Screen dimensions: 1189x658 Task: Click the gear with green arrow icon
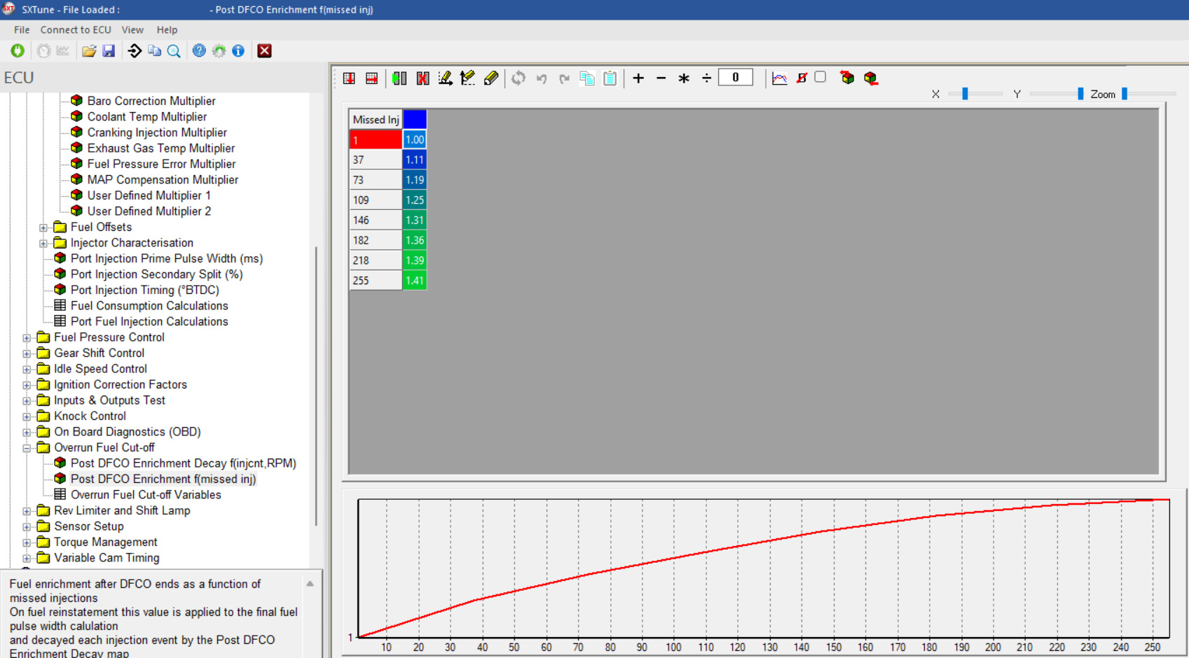[219, 50]
